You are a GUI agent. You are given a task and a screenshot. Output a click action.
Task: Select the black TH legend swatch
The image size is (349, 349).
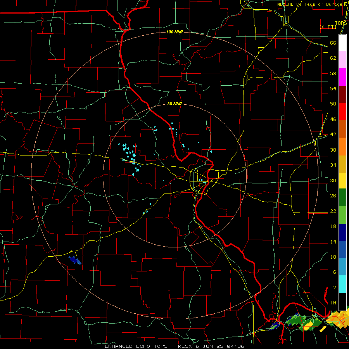[x=342, y=302]
